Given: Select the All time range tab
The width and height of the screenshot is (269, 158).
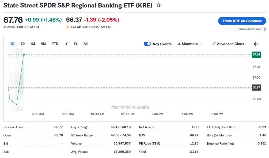Looking at the screenshot, I should (x=85, y=44).
